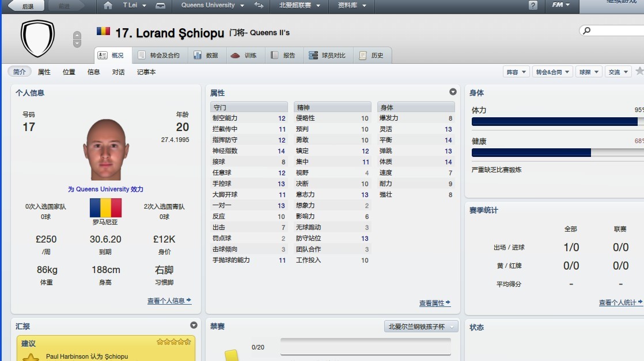Select the 属性 attributes sub-tab

point(44,72)
